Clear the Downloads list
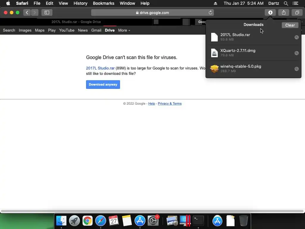305x229 pixels. tap(290, 25)
